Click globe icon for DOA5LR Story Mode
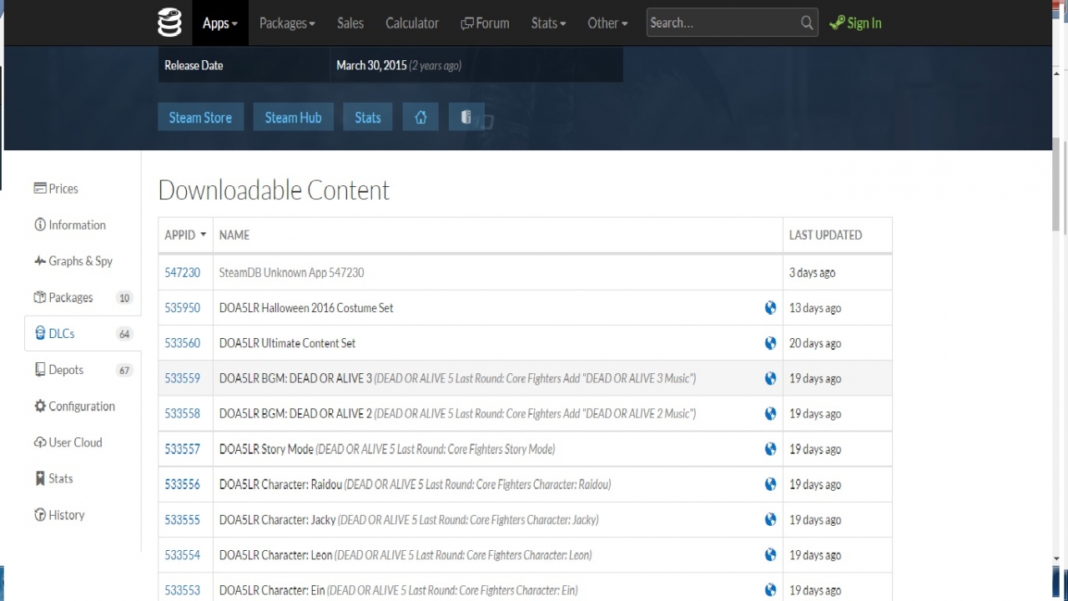The width and height of the screenshot is (1068, 601). click(x=770, y=449)
